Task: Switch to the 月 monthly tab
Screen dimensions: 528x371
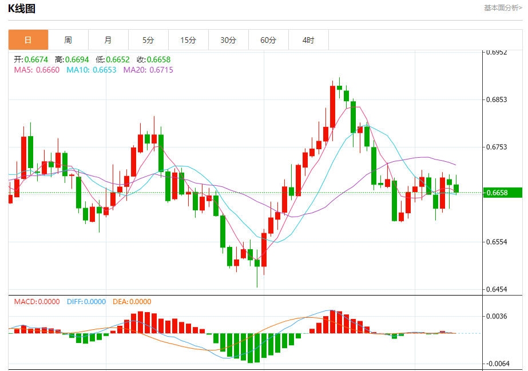Action: point(109,40)
